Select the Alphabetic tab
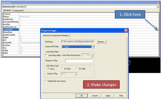Image resolution: width=162 pixels, height=99 pixels. tap(7, 10)
